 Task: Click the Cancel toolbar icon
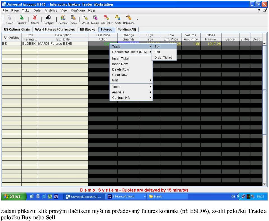coord(35,19)
